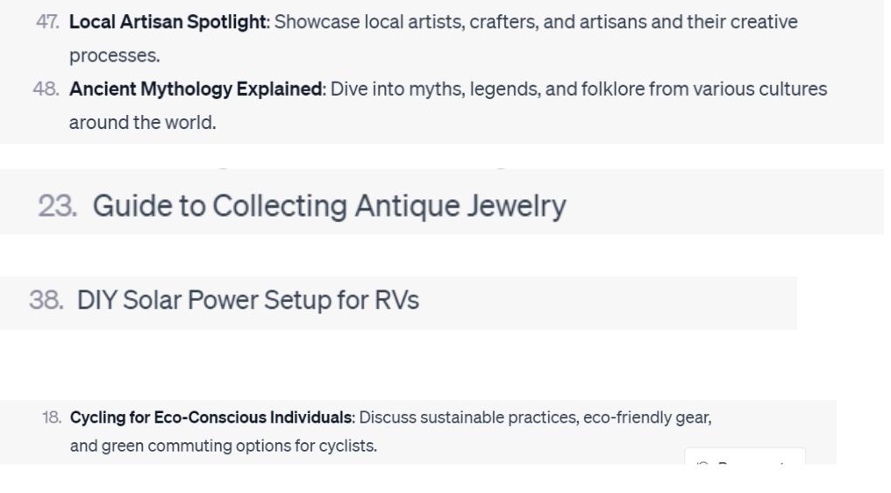Click "and green commuting options for cyclists."
This screenshot has height=493, width=891.
pos(223,446)
